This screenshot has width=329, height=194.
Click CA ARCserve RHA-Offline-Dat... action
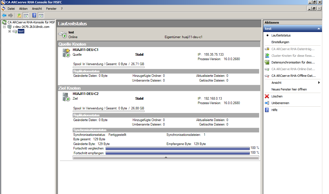pyautogui.click(x=293, y=76)
